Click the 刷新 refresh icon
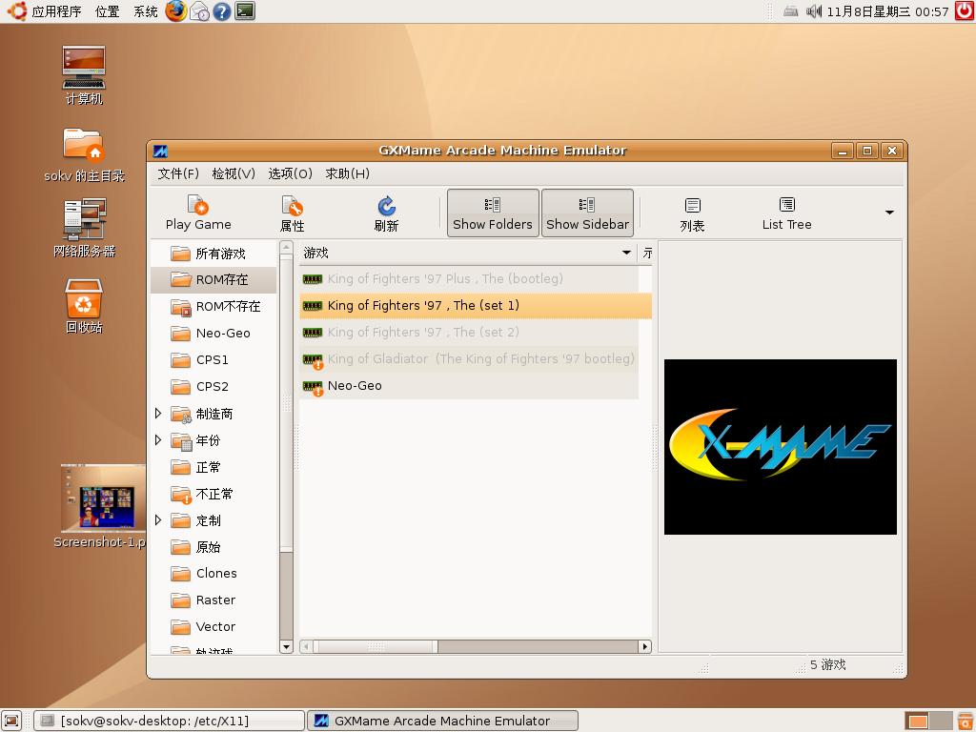Viewport: 976px width, 732px height. (x=386, y=206)
